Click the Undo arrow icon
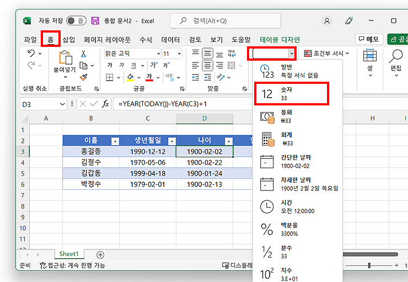The image size is (408, 282). click(31, 54)
